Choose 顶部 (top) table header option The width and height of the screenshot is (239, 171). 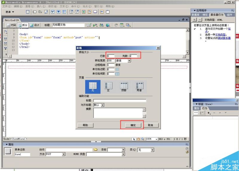tap(124, 87)
